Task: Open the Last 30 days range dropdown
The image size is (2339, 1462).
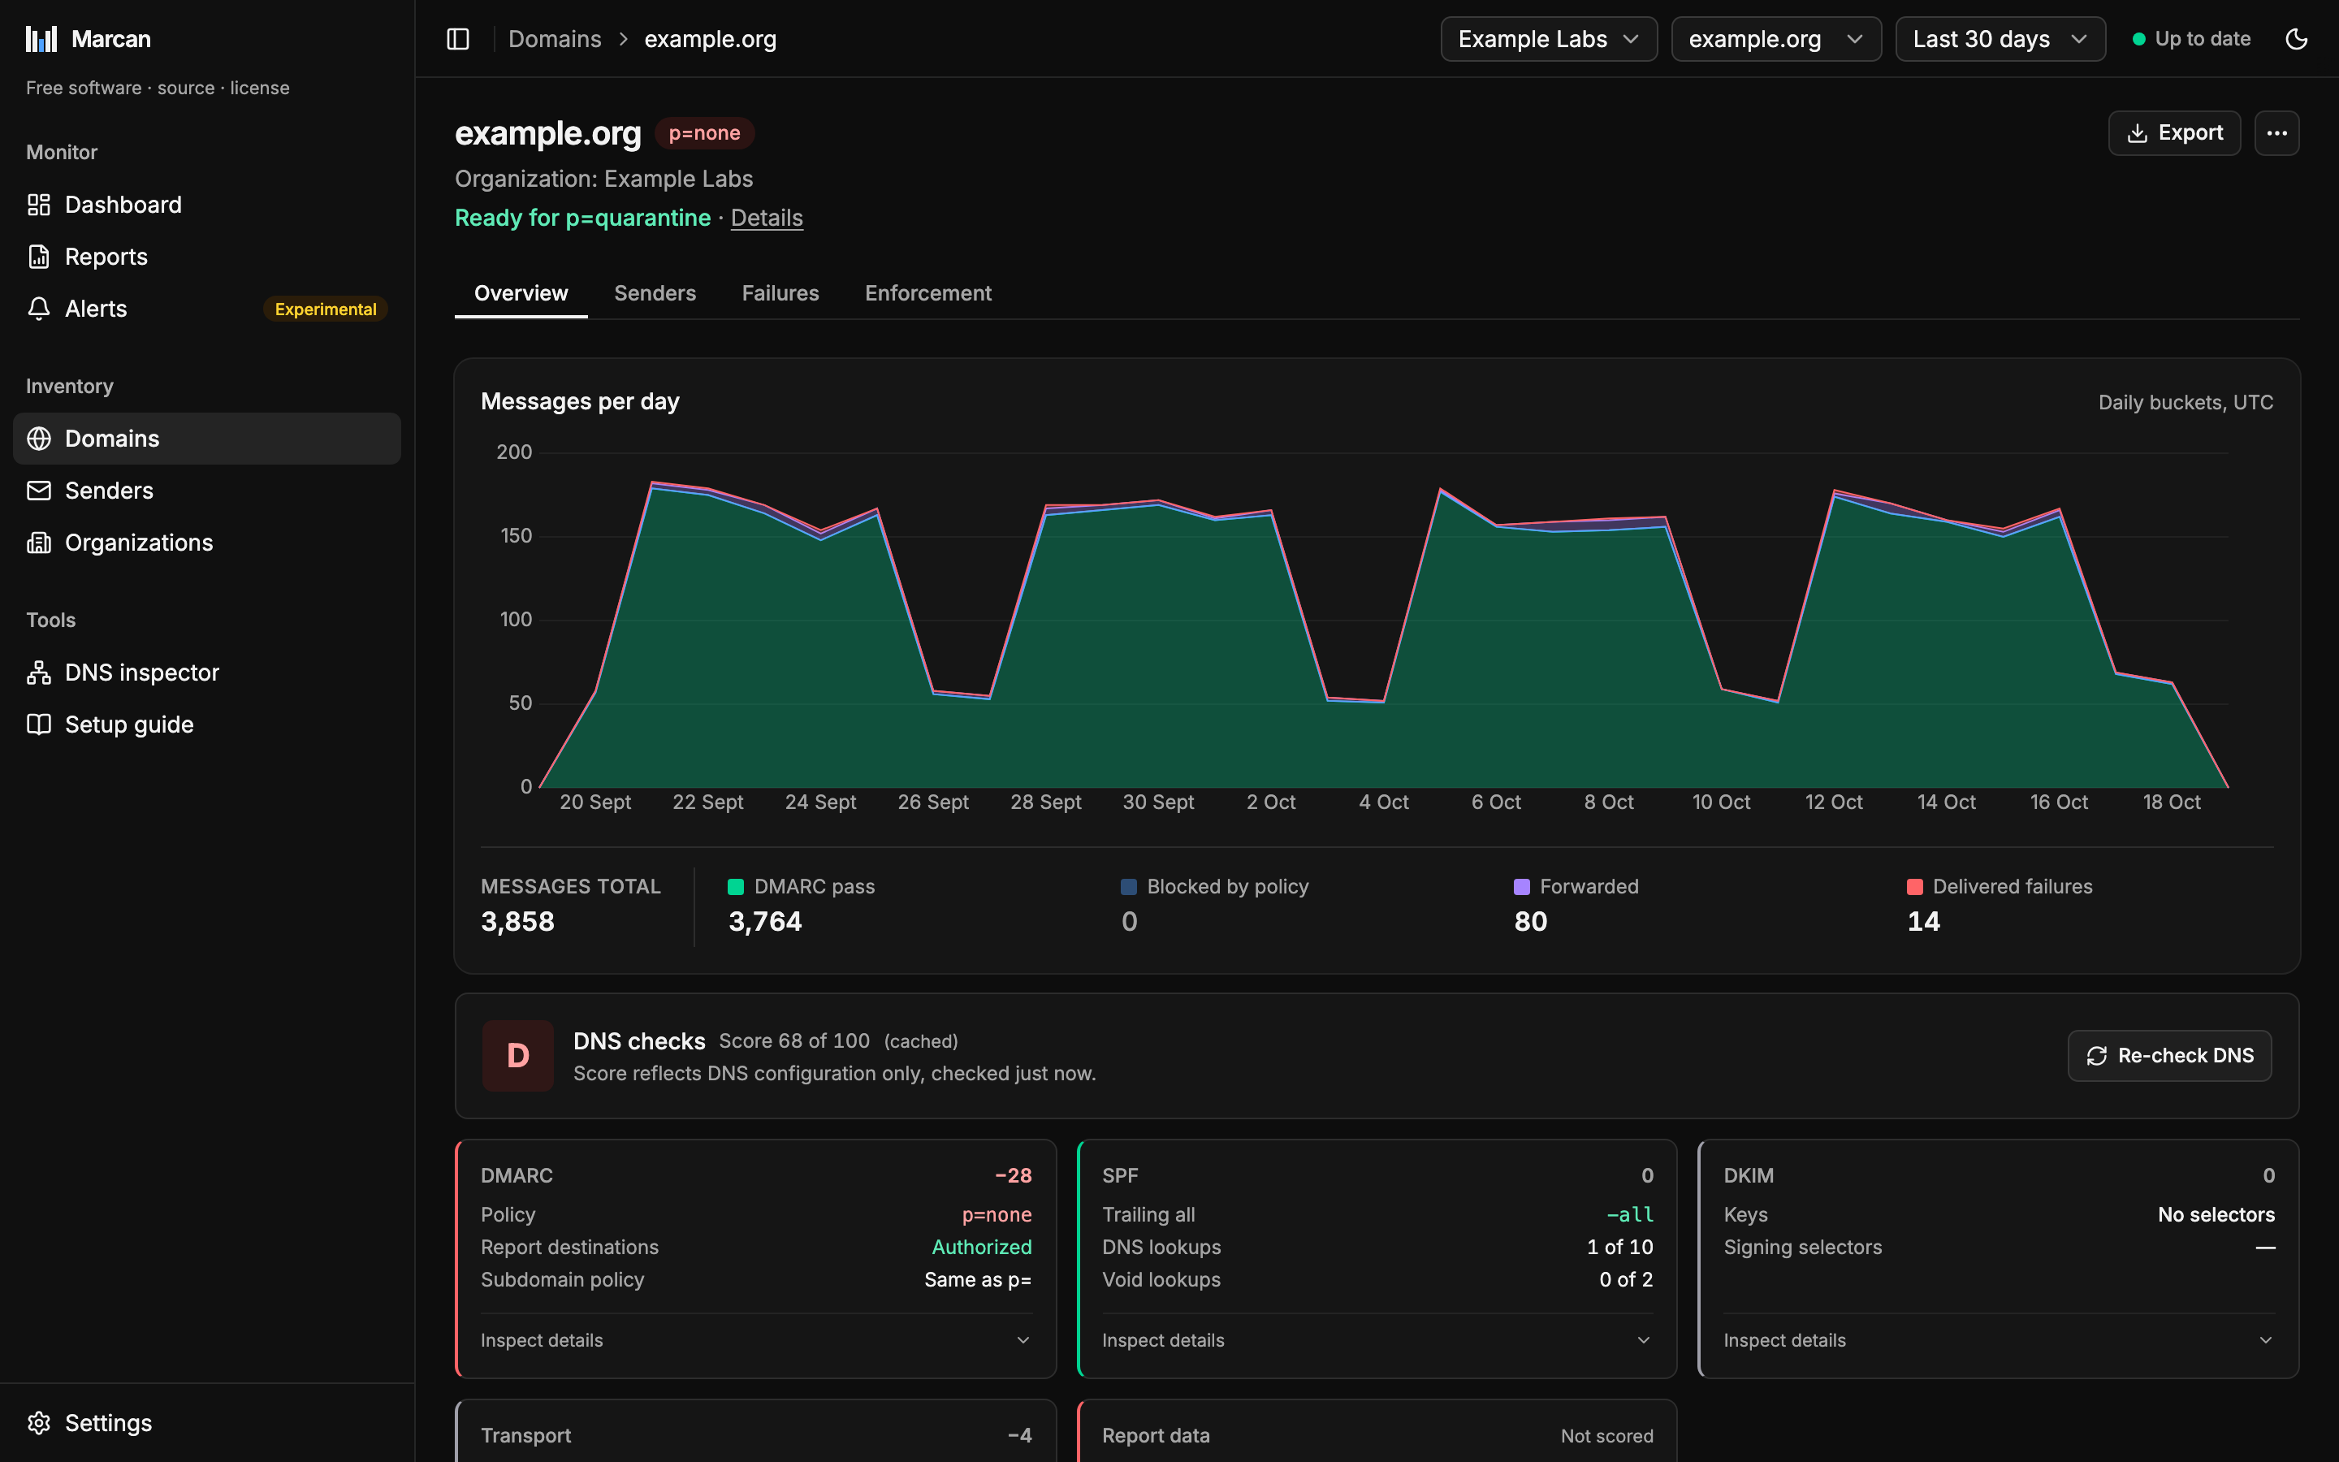Action: [2000, 39]
